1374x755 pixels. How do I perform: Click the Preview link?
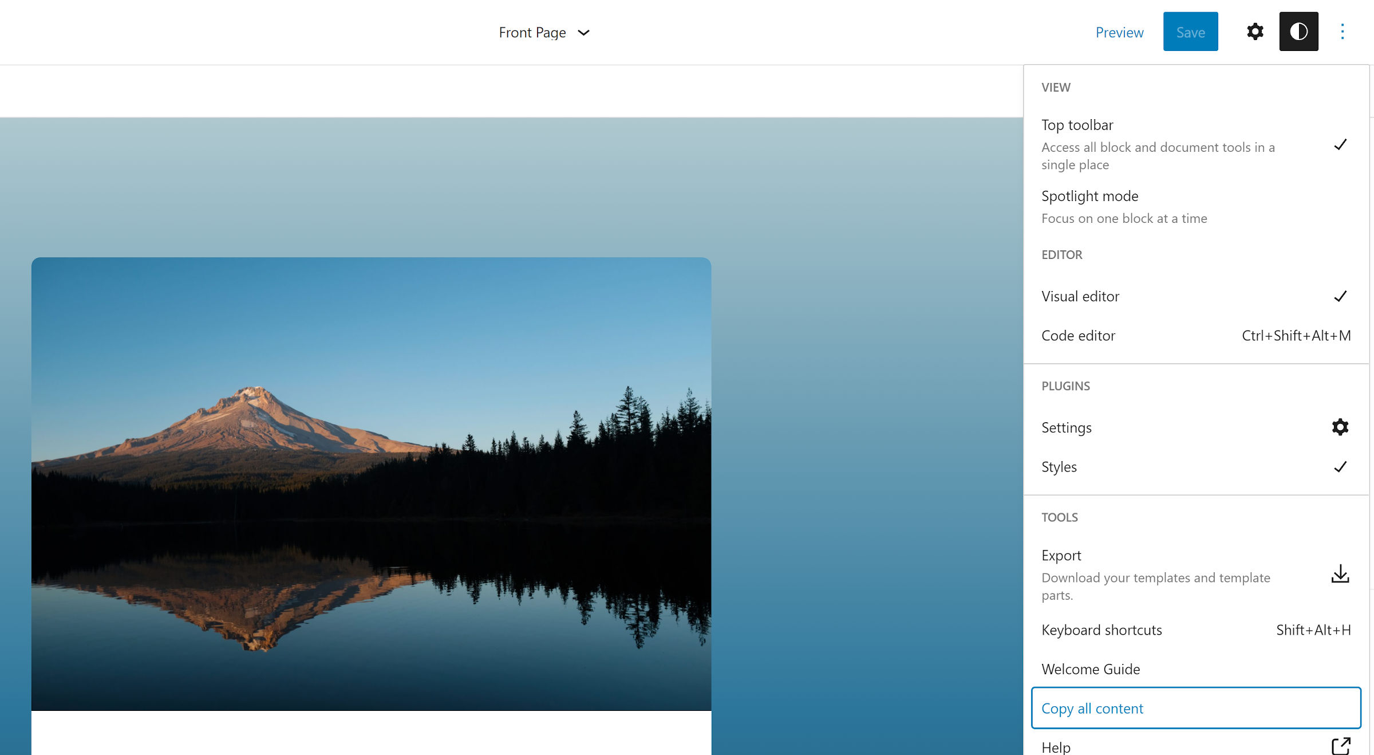[x=1119, y=33]
